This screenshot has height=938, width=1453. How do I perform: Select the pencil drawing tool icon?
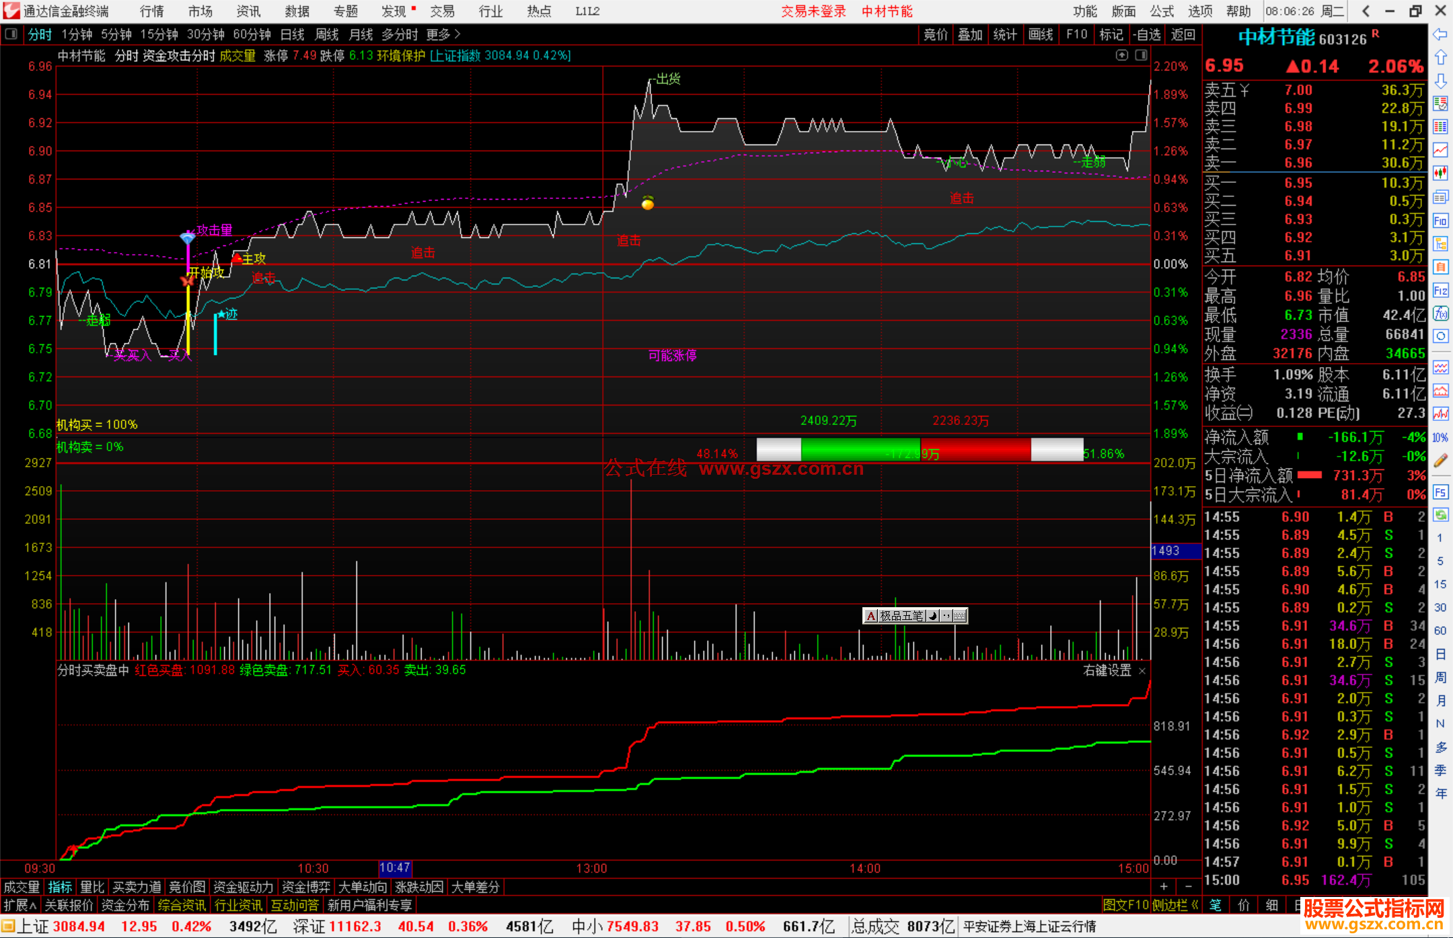(1440, 461)
